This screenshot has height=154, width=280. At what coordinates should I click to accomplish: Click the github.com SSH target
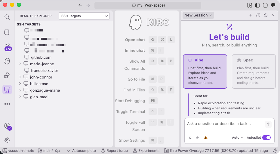pos(41,57)
